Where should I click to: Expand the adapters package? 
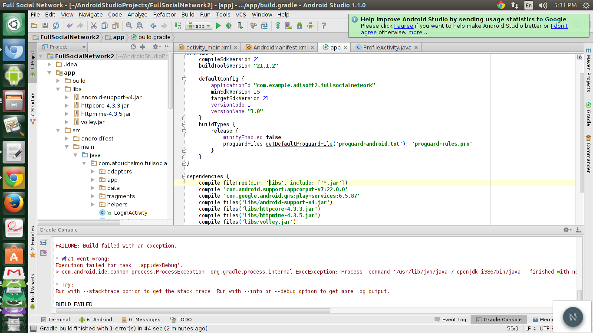pos(93,171)
